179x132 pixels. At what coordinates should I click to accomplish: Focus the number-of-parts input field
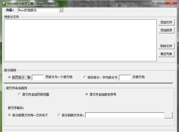pos(125,77)
